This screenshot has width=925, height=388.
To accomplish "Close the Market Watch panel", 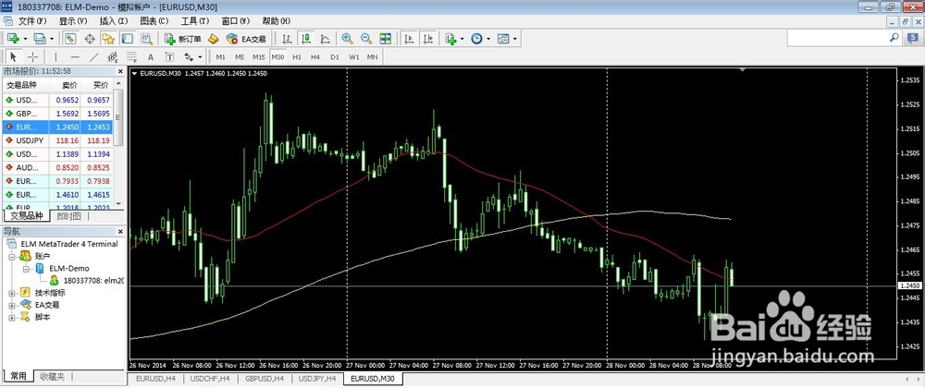I will pos(120,71).
